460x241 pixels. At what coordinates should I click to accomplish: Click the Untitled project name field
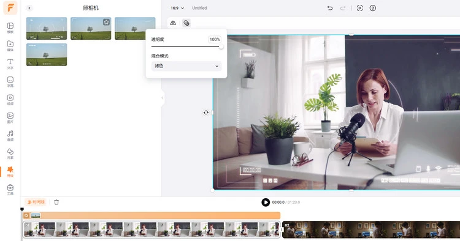(199, 8)
